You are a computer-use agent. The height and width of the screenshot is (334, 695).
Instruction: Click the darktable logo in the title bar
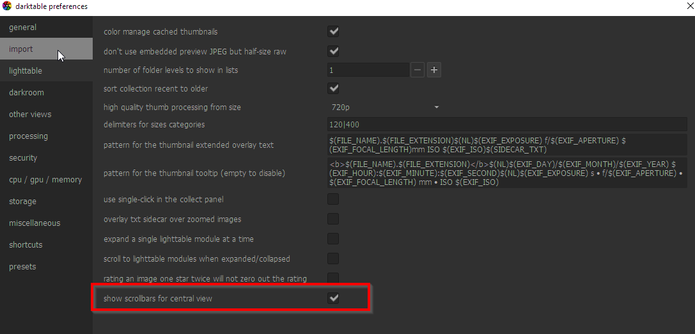(x=7, y=6)
